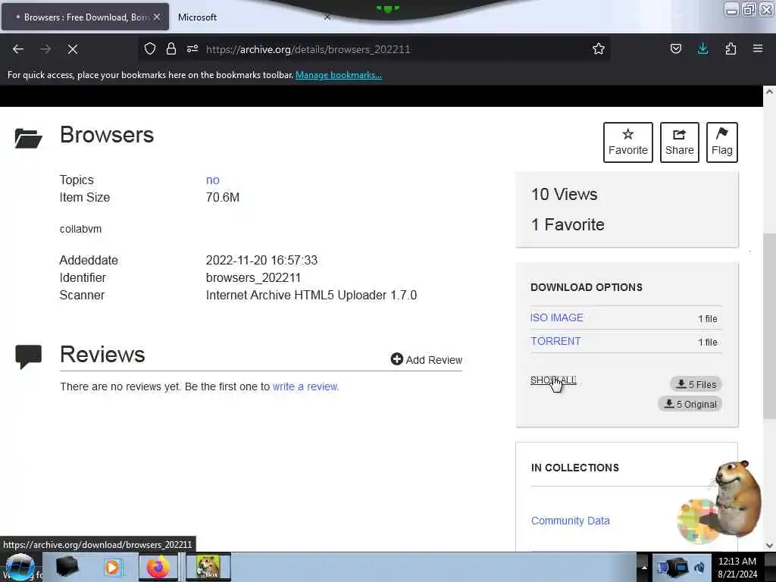Click the Reviews speech bubble icon
The image size is (776, 582).
[28, 356]
